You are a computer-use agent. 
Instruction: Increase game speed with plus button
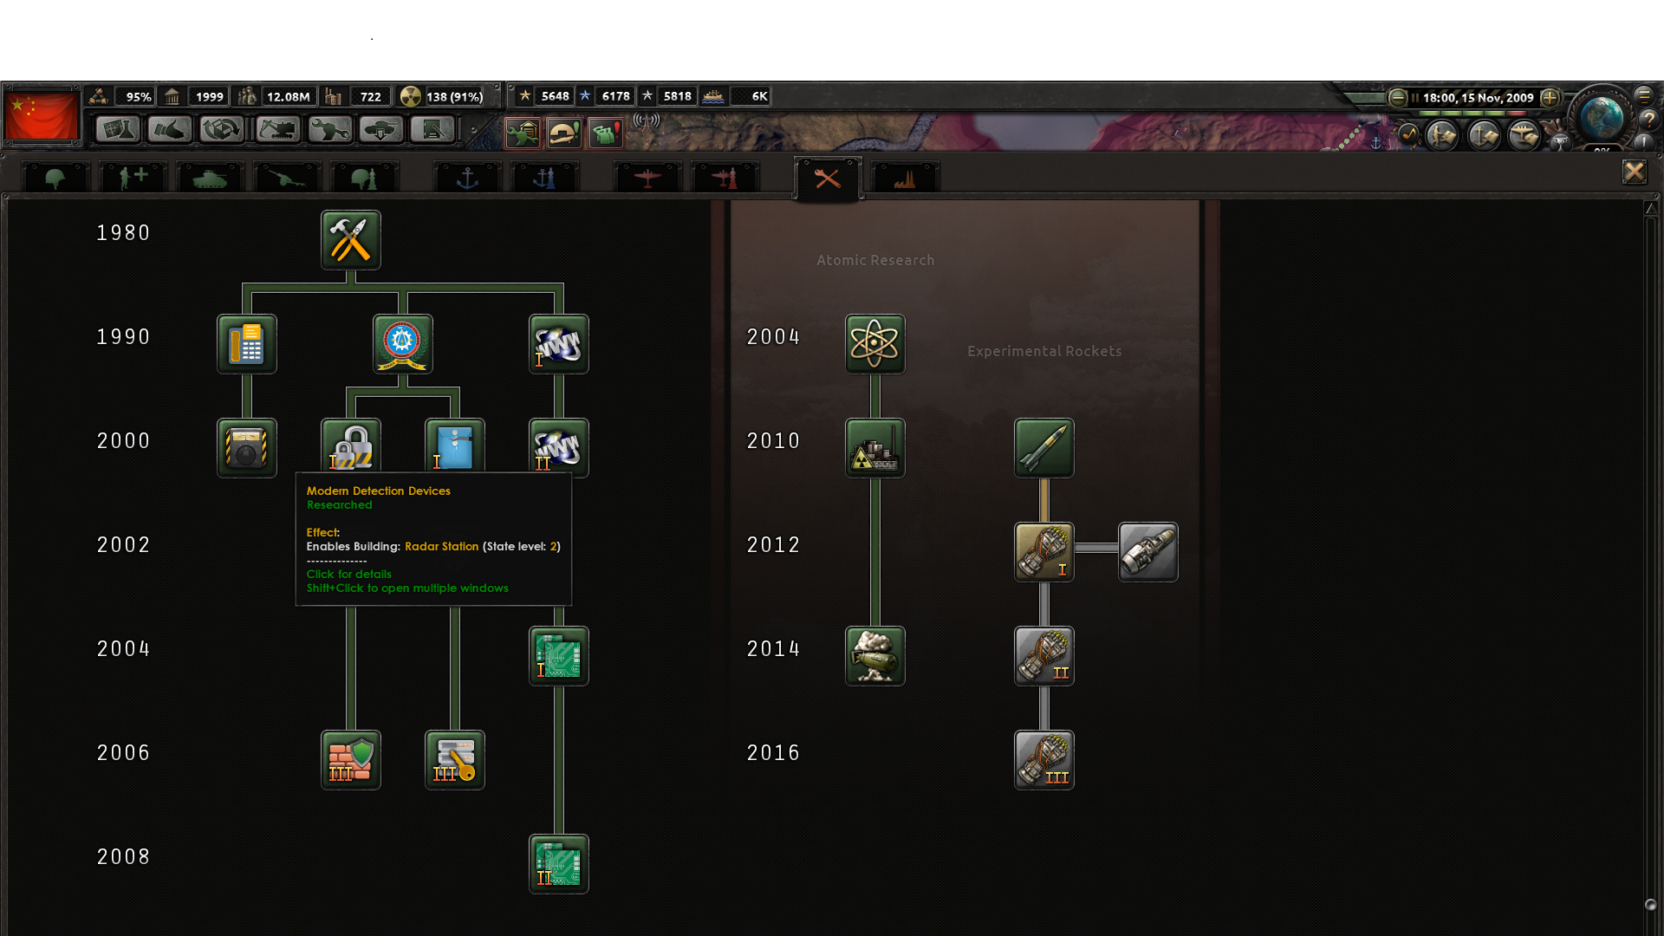point(1550,97)
